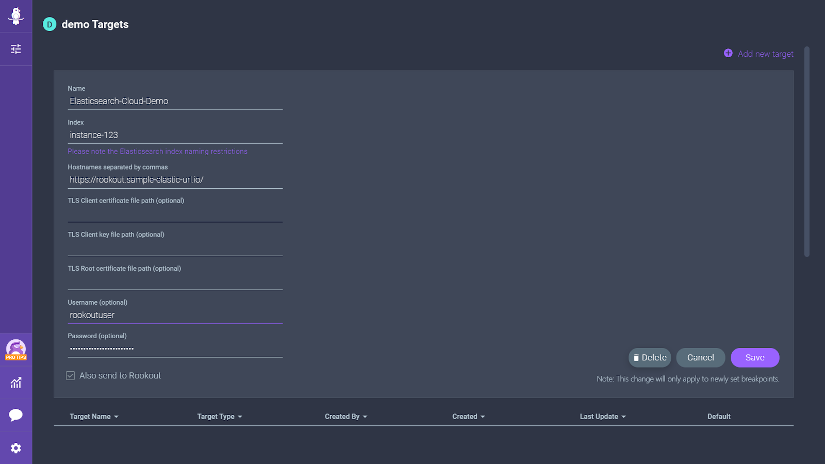This screenshot has width=825, height=464.
Task: Click the Delete button
Action: click(650, 358)
